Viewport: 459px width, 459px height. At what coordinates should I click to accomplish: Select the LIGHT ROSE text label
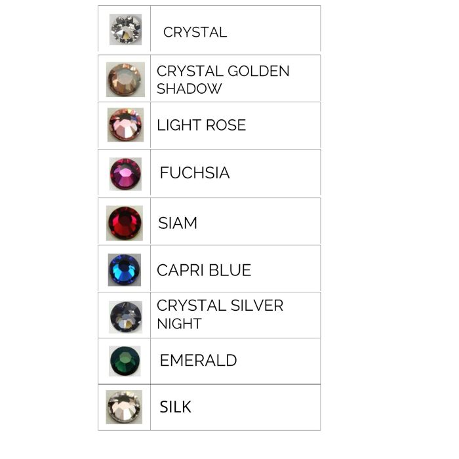click(x=201, y=125)
